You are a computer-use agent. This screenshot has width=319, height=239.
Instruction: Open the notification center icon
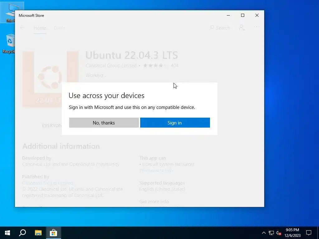[309, 233]
